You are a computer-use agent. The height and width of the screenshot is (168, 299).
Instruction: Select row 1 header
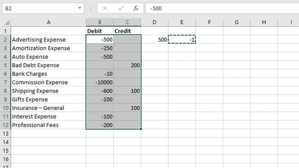5,31
